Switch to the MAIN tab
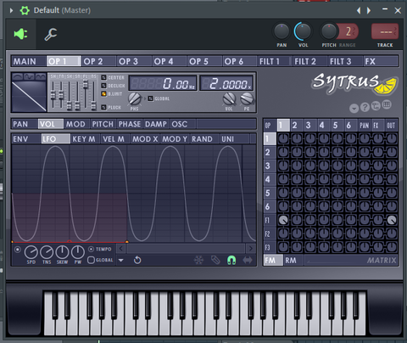407x343 pixels. tap(29, 61)
